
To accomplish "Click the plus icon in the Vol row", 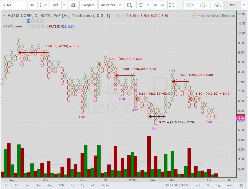I will [x=39, y=26].
